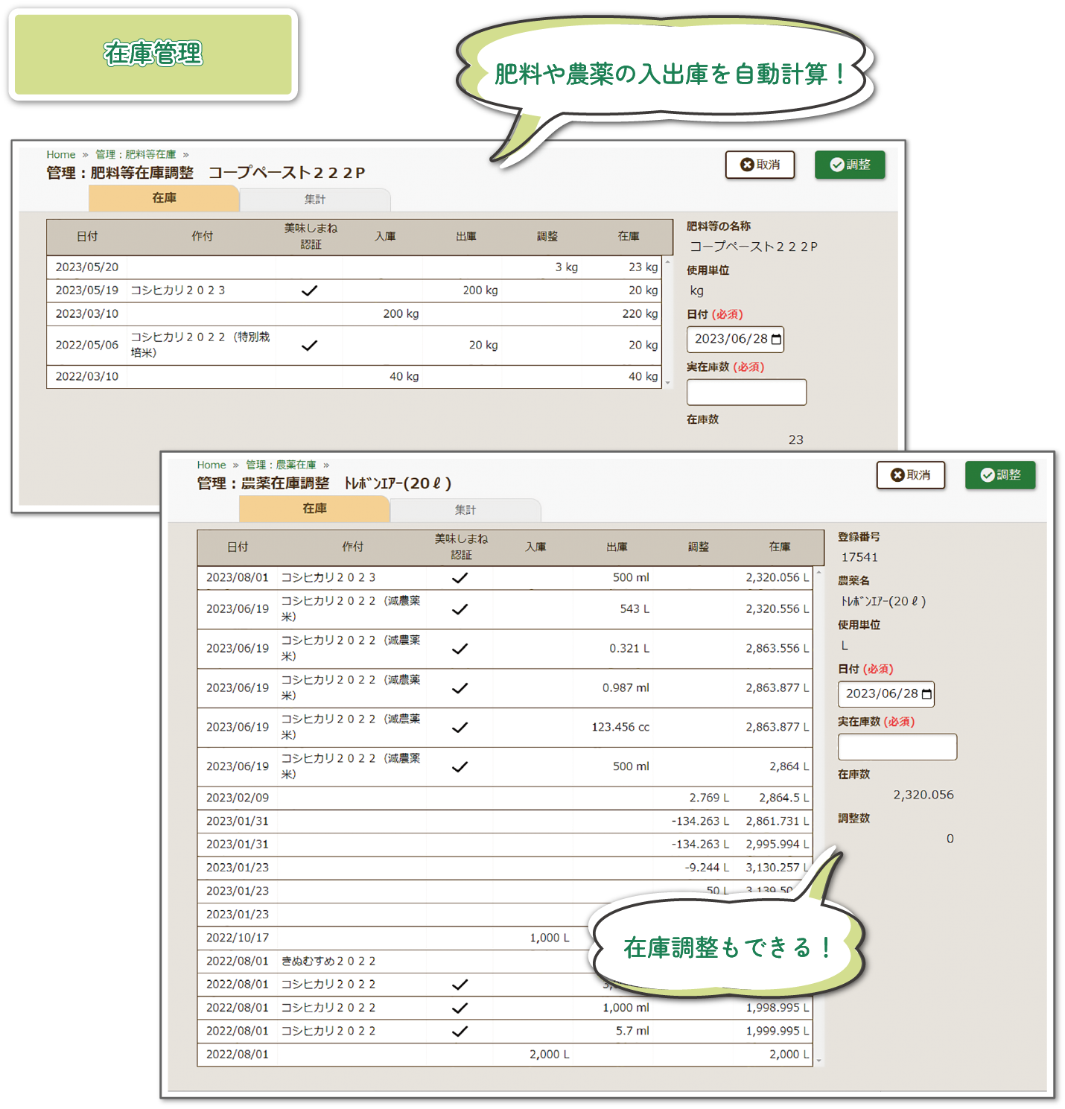
Task: Focus 実在庫数 input in pesticide window
Action: click(x=897, y=747)
